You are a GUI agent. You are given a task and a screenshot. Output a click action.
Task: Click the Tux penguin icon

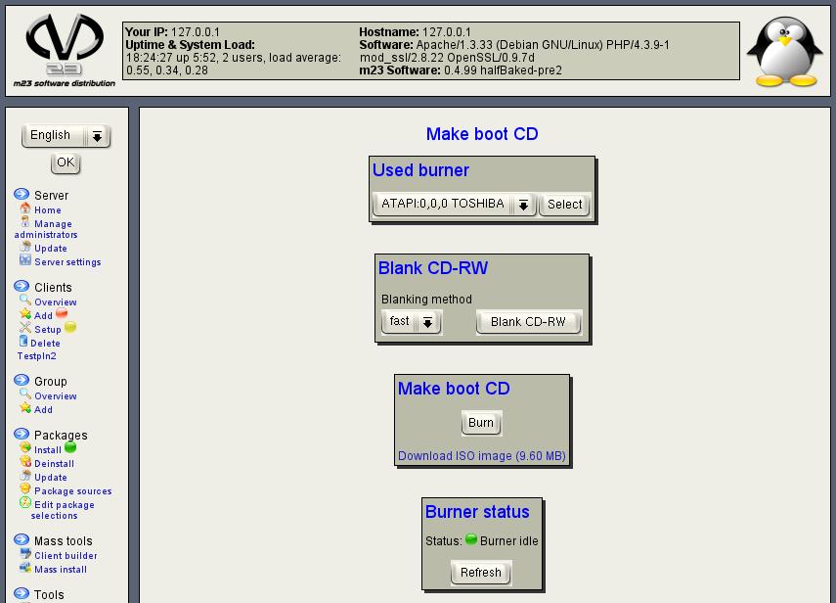pos(784,52)
